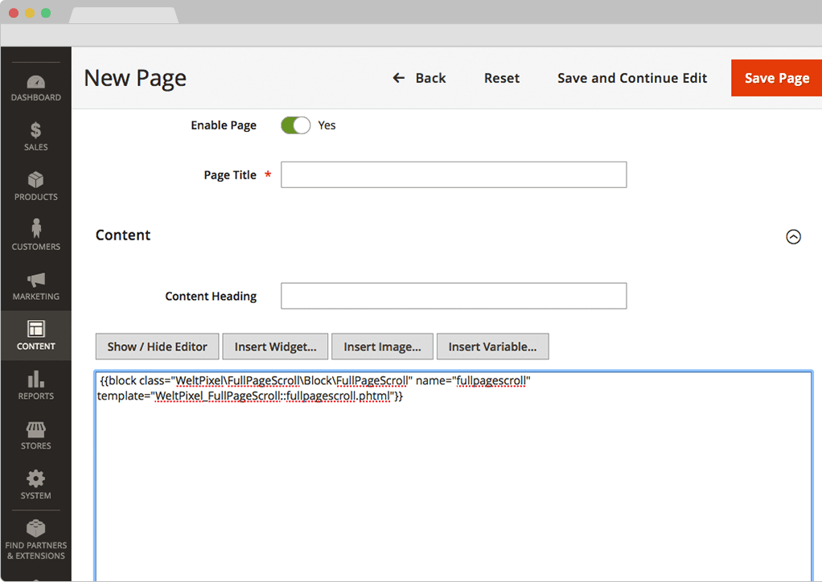Save the page with Save Page

775,78
